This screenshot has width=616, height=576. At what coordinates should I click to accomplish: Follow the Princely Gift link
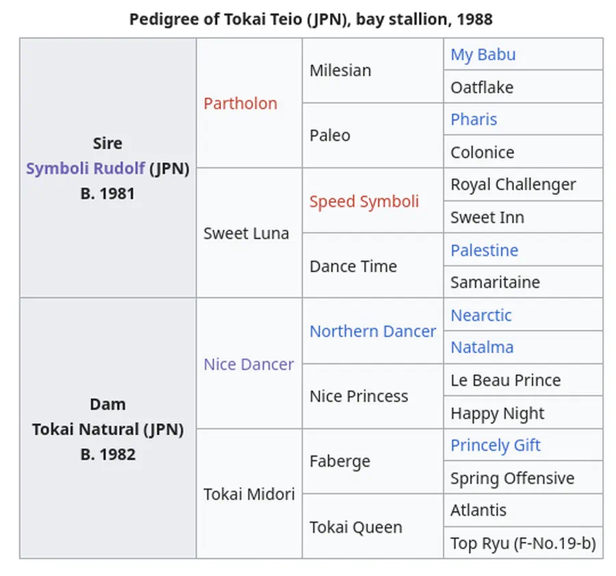pyautogui.click(x=495, y=445)
